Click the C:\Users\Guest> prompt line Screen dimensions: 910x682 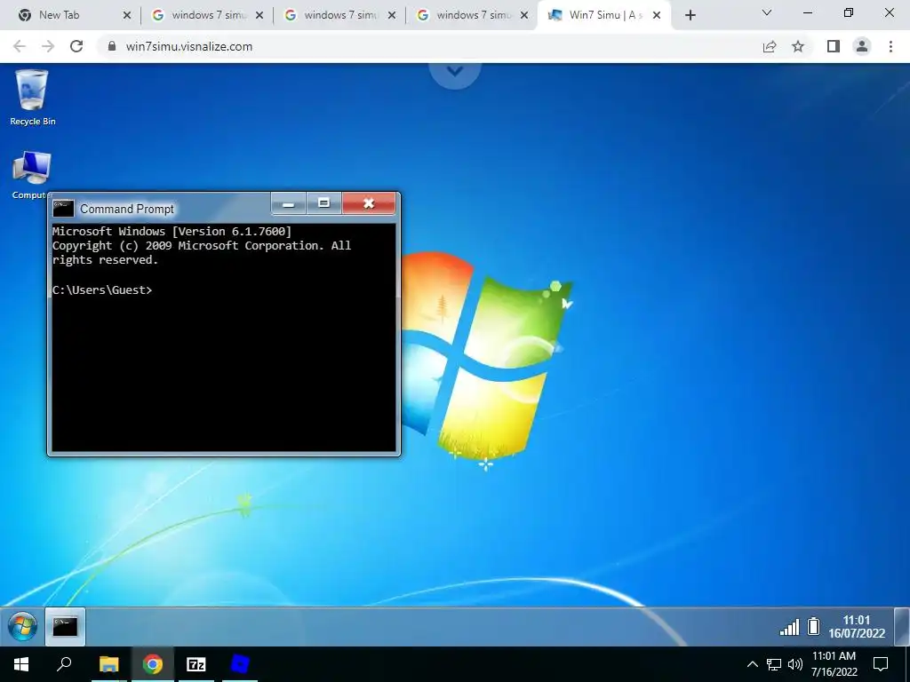[x=102, y=290]
